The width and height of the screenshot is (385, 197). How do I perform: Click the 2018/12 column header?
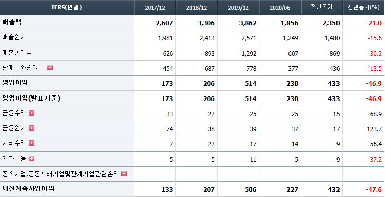point(197,8)
